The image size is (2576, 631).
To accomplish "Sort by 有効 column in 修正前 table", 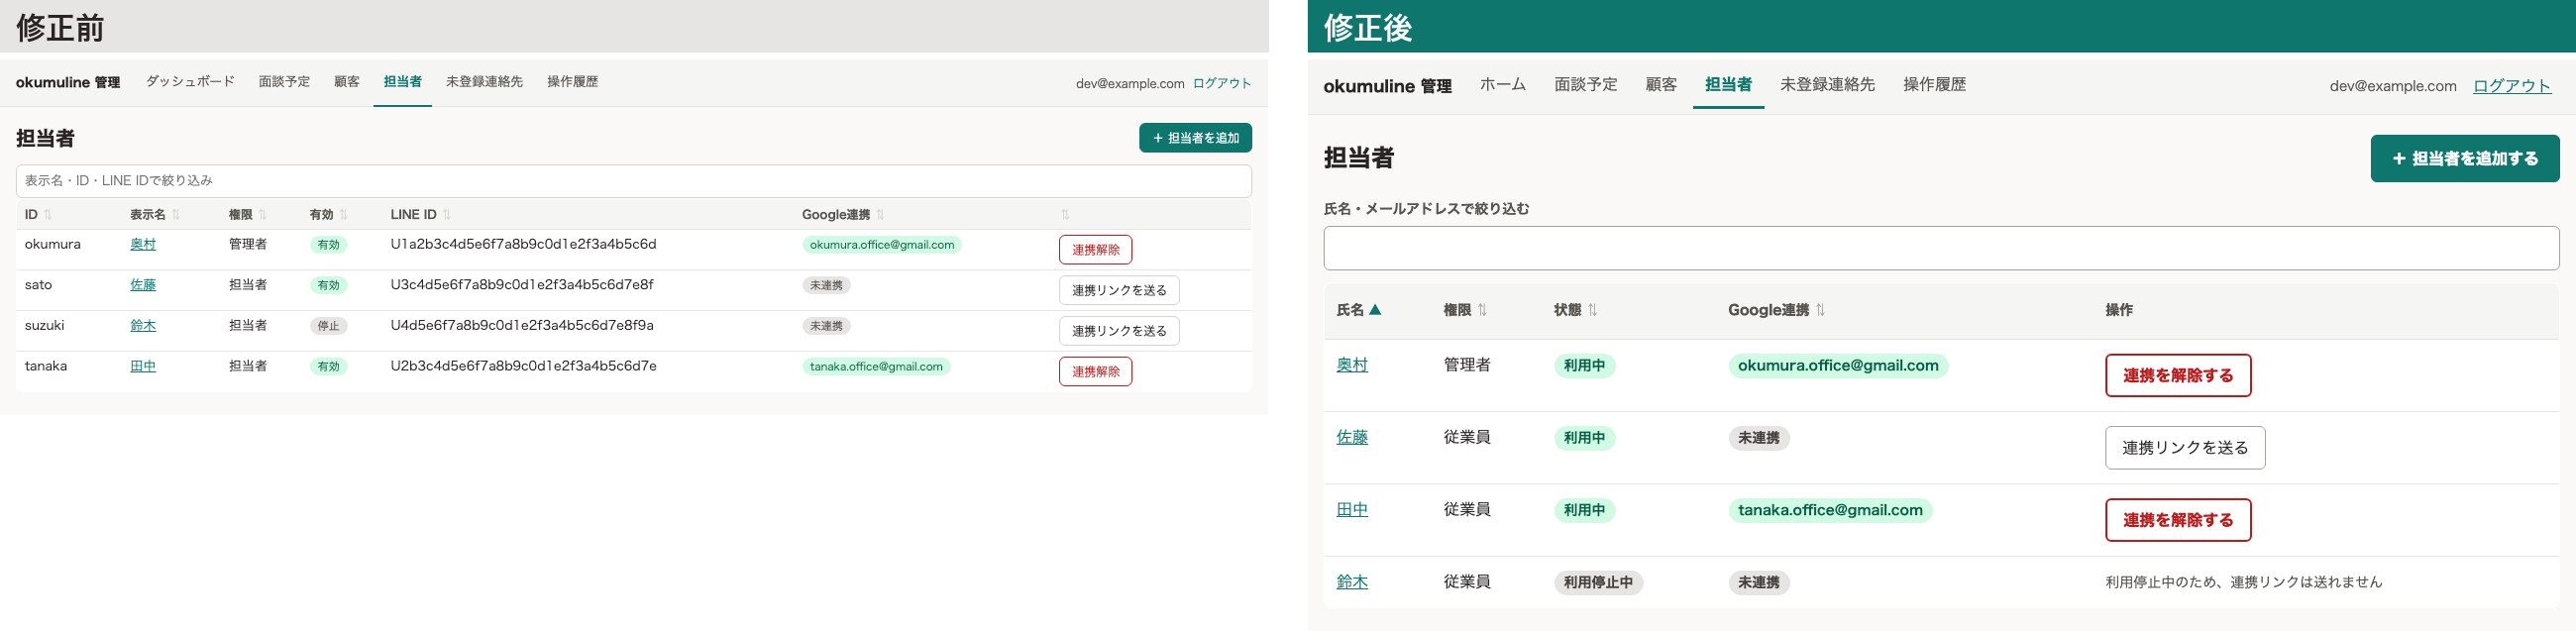I will pos(329,215).
